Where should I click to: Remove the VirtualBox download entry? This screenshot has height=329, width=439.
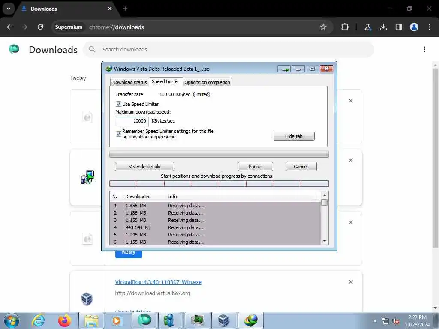point(351,282)
